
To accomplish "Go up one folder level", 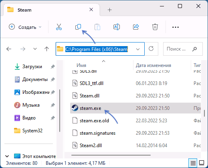I will [x=46, y=49].
